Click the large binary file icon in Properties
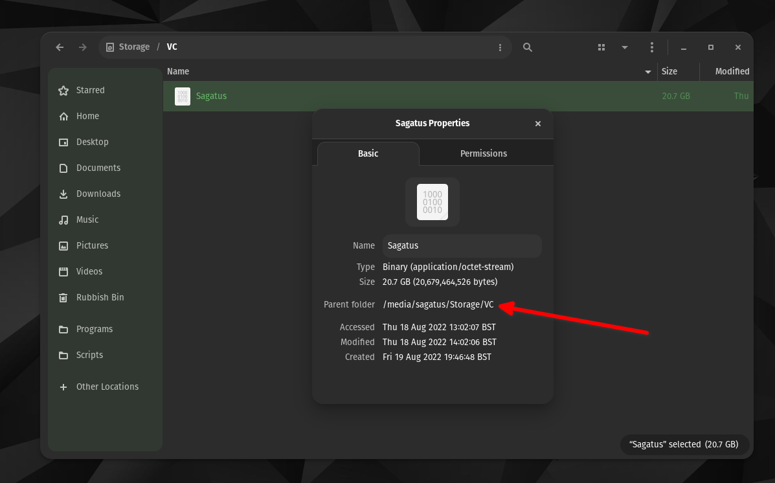 click(432, 202)
